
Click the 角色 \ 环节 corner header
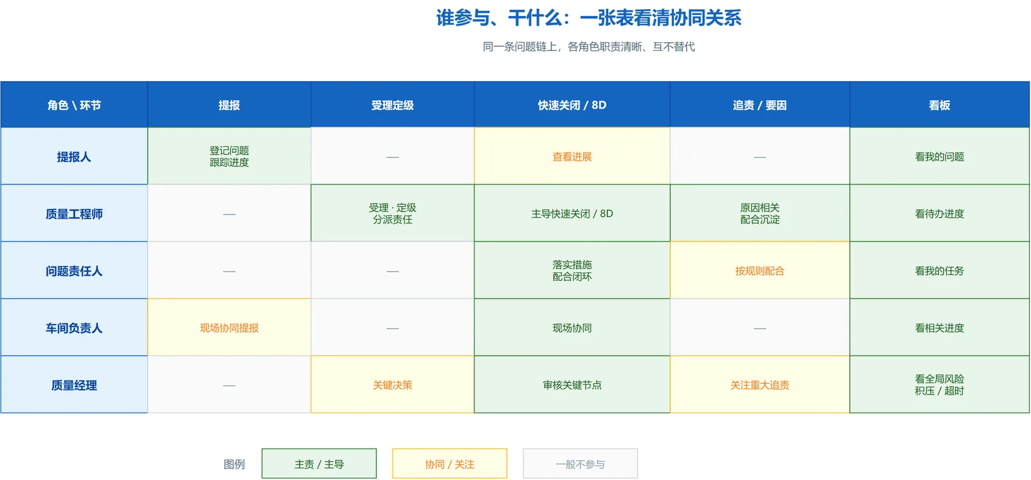(x=74, y=105)
